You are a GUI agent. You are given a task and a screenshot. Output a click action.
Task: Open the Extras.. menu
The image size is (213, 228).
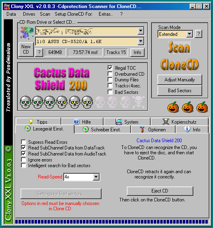pos(105,14)
